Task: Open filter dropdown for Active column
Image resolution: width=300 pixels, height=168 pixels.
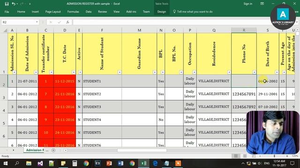Action: tap(80, 72)
